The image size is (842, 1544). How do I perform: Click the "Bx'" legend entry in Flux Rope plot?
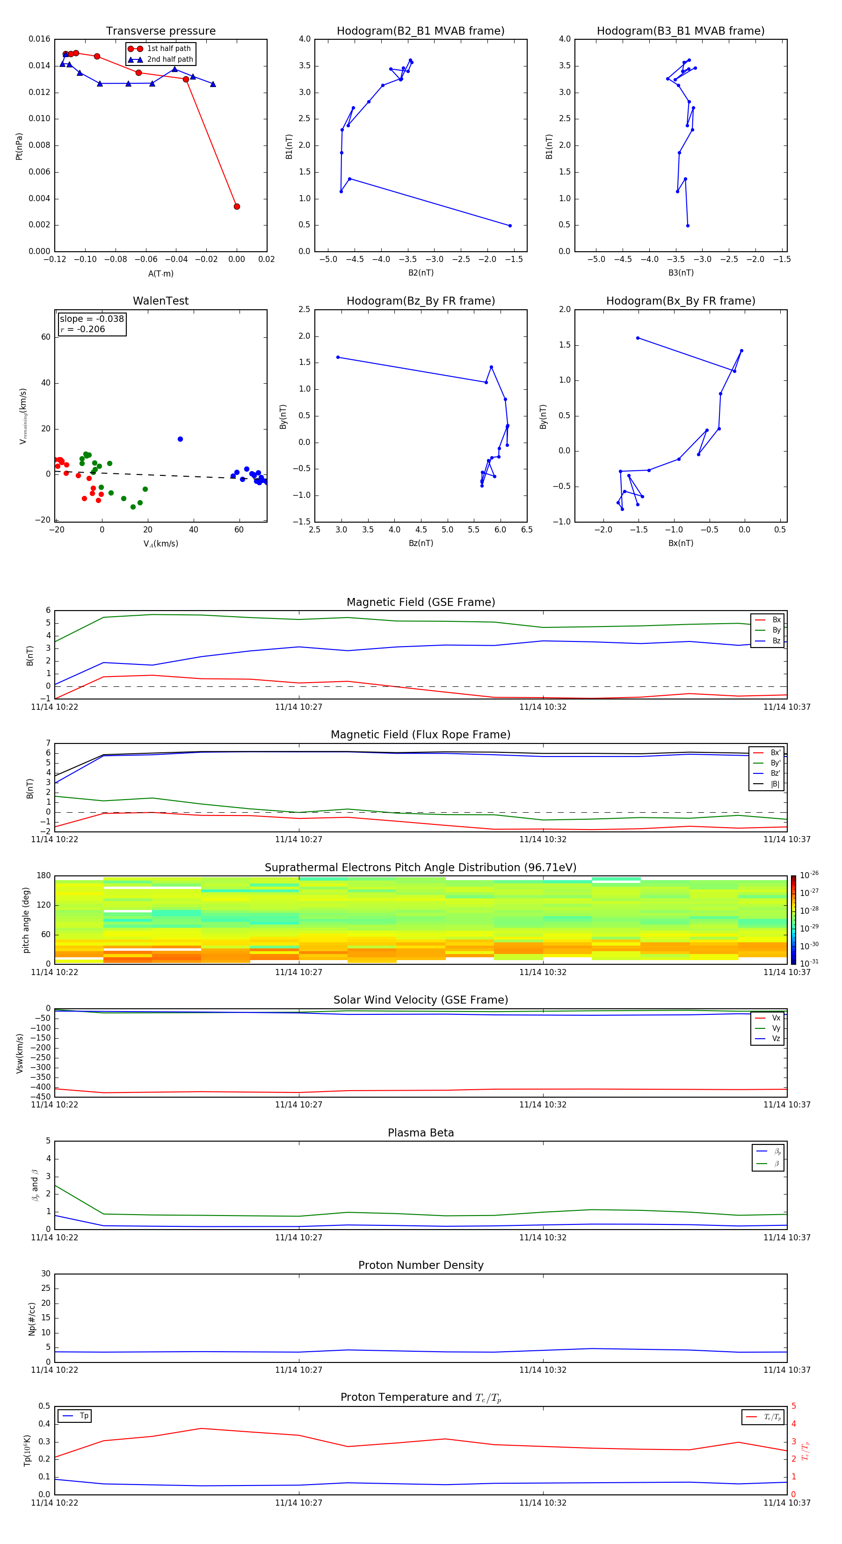(x=767, y=753)
